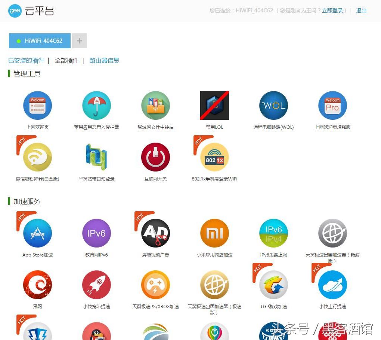Click the 立即登录 link
Screen dimensions: 381x340
tap(332, 10)
